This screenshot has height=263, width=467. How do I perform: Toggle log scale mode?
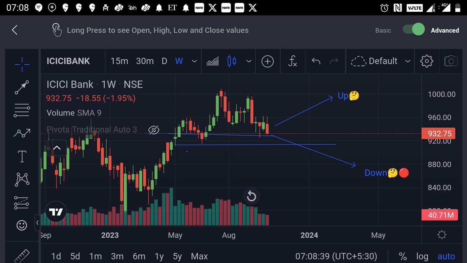click(422, 256)
